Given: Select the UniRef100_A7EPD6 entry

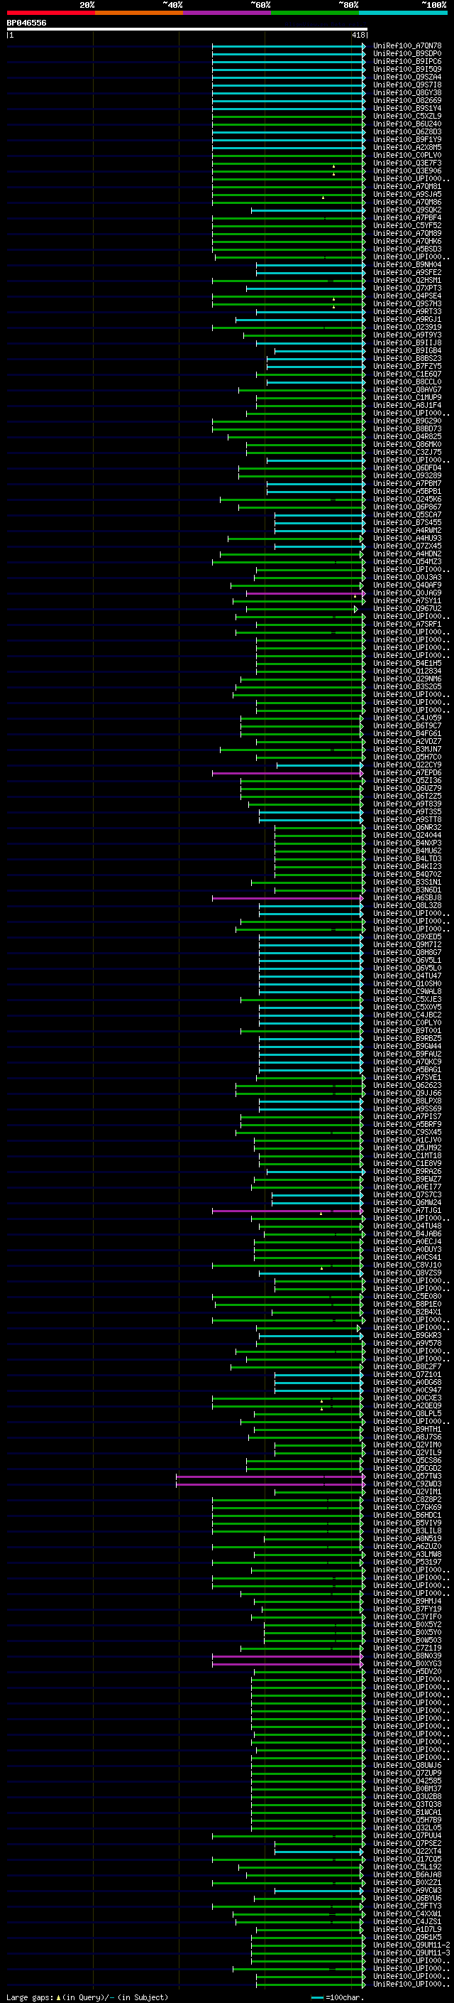Looking at the screenshot, I should tap(407, 773).
